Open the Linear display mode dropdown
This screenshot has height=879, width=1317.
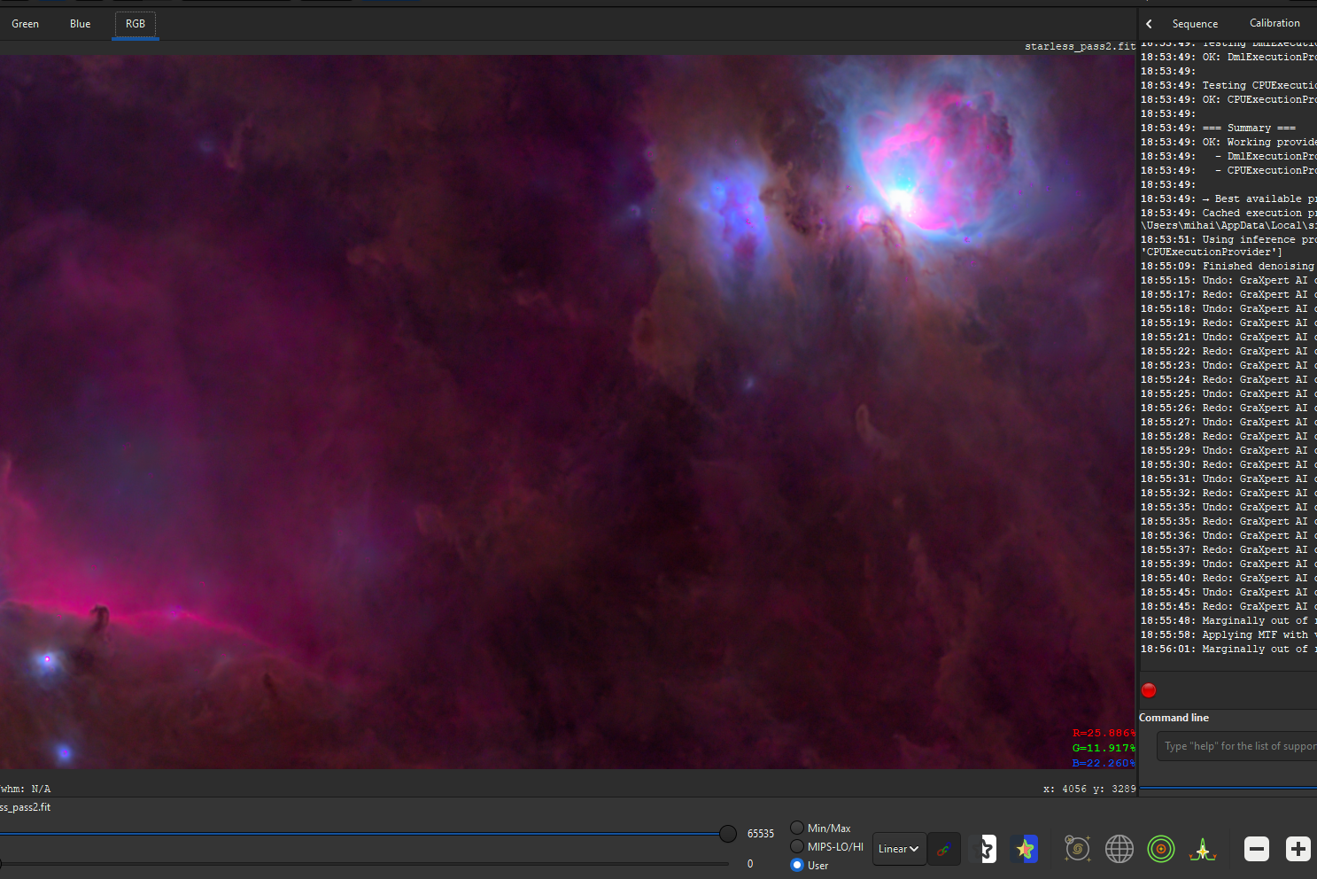click(x=899, y=849)
